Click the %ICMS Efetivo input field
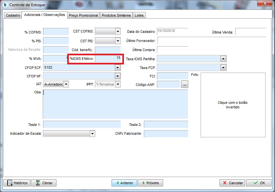Image resolution: width=275 pixels, height=192 pixels. coord(108,59)
